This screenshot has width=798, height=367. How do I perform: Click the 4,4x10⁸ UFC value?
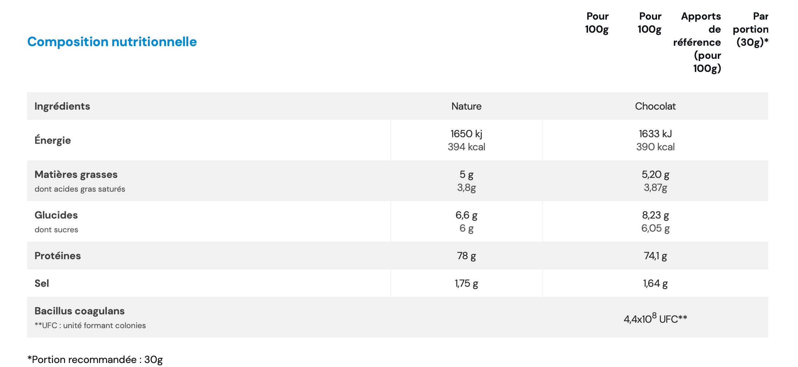655,318
